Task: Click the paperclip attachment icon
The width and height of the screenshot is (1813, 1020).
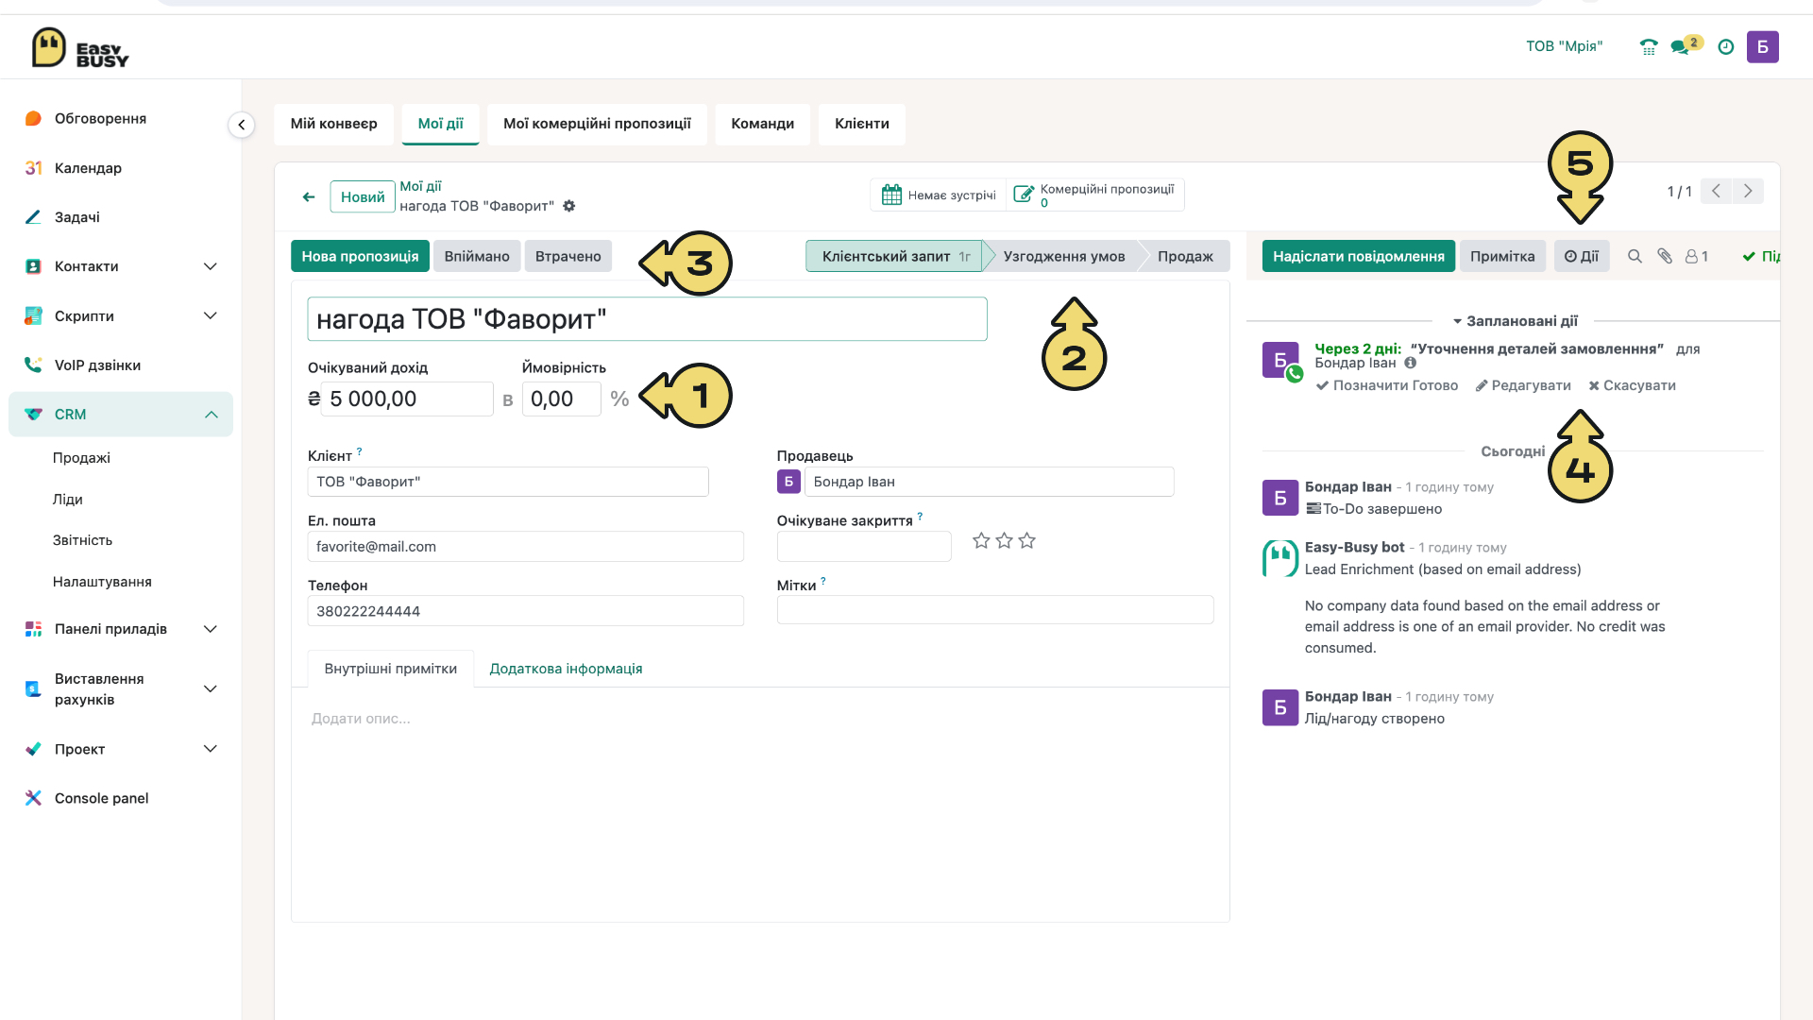Action: click(1665, 256)
